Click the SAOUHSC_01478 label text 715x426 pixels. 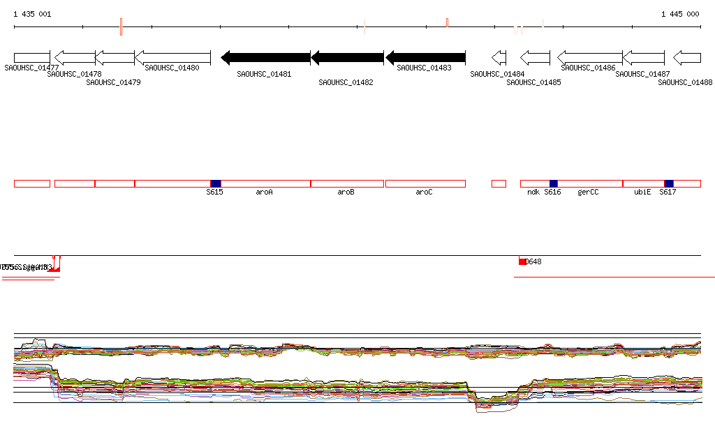(x=74, y=74)
